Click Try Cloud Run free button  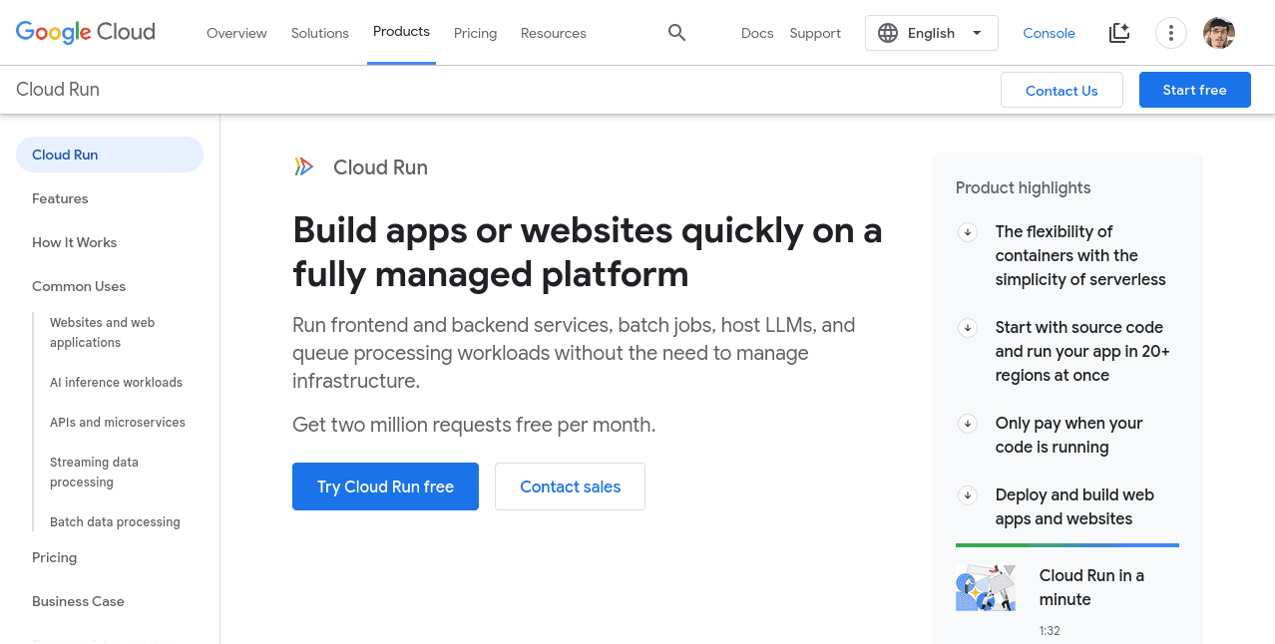(385, 486)
